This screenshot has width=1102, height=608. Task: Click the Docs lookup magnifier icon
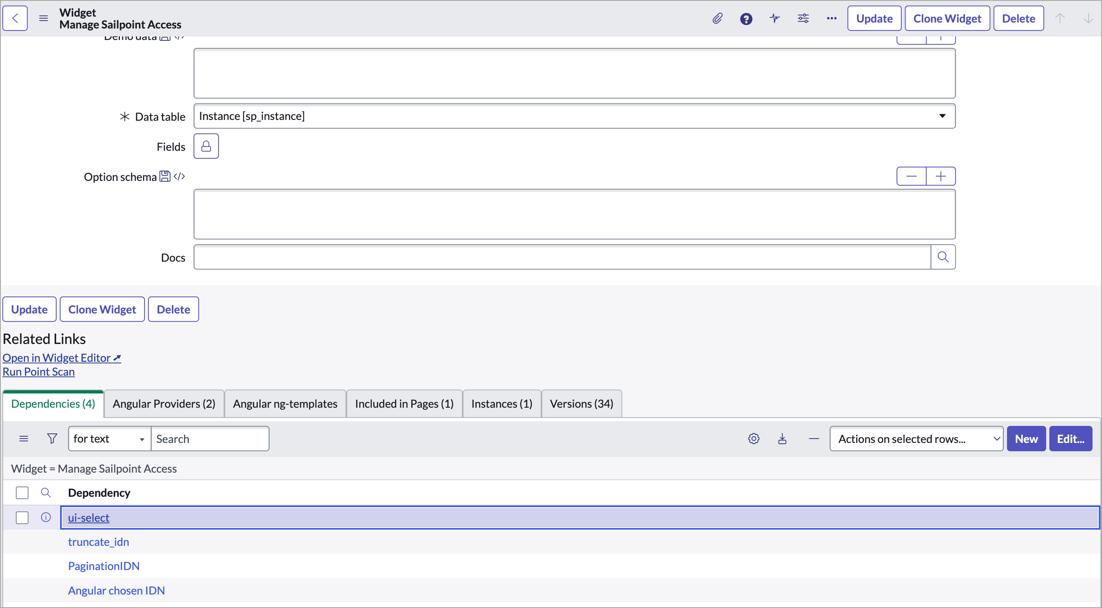[x=943, y=257]
